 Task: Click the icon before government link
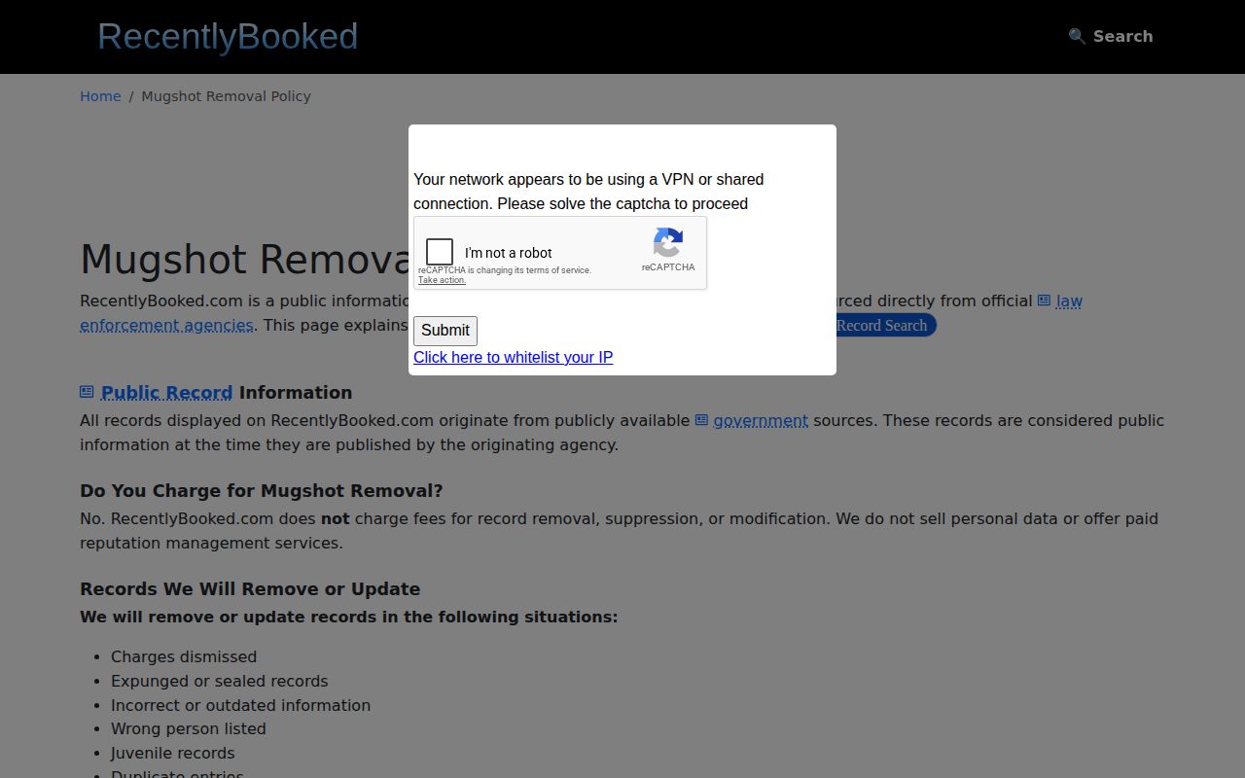tap(701, 420)
